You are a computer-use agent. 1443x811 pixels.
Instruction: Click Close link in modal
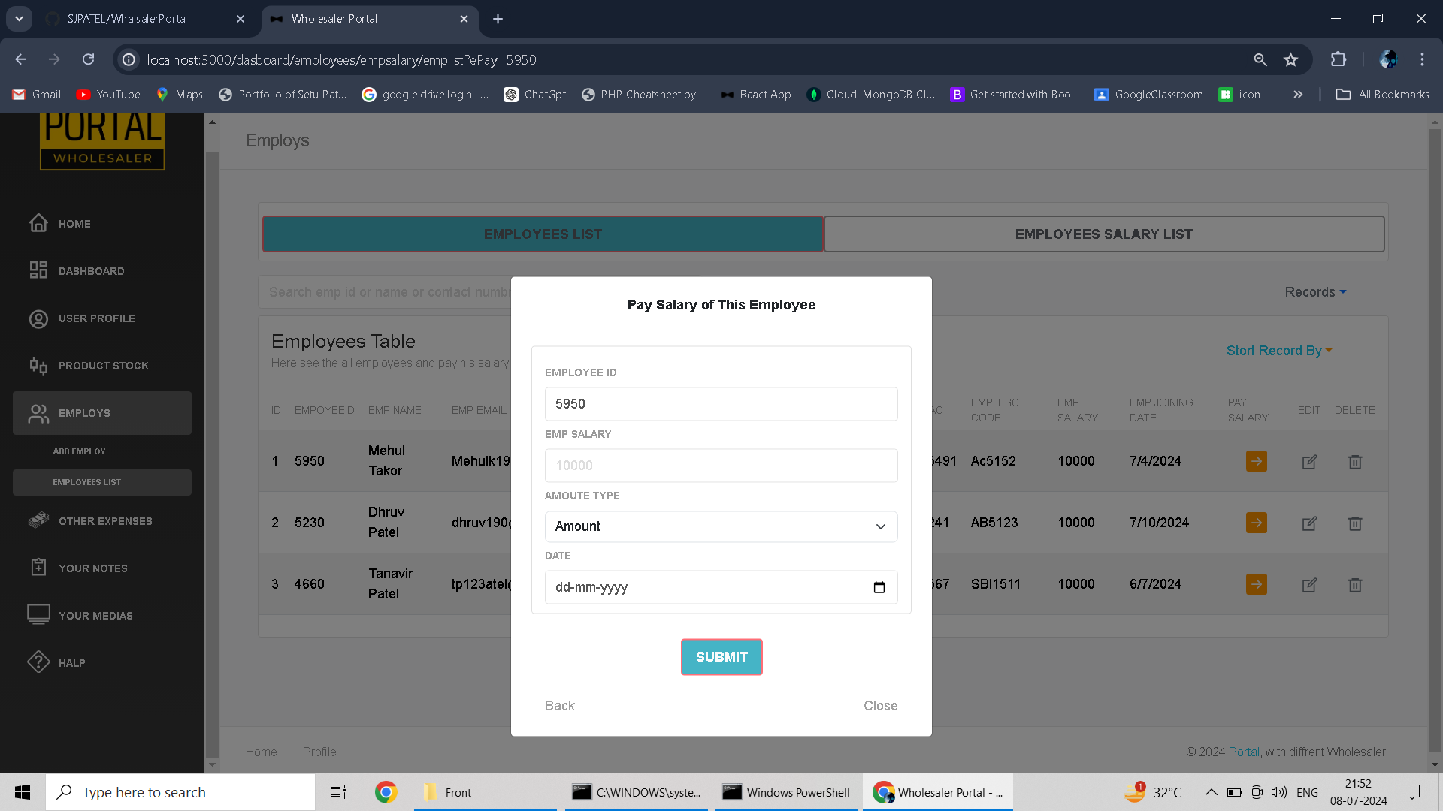pyautogui.click(x=880, y=706)
